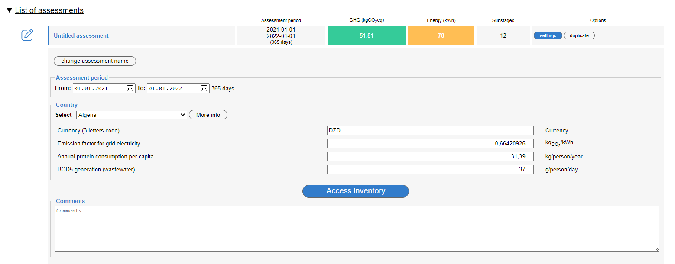Click the Substages count 12
This screenshot has height=264, width=675.
pyautogui.click(x=503, y=35)
